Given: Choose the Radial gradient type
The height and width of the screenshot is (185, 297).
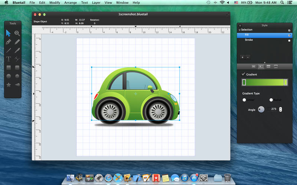Looking at the screenshot, I should (x=271, y=100).
